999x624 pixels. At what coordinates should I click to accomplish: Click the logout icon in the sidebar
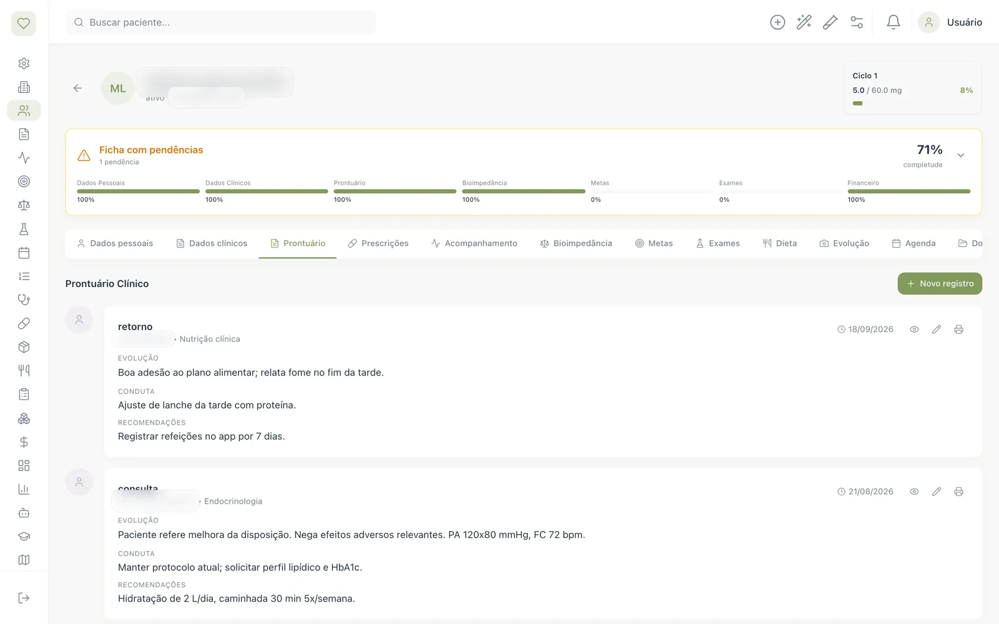coord(24,598)
